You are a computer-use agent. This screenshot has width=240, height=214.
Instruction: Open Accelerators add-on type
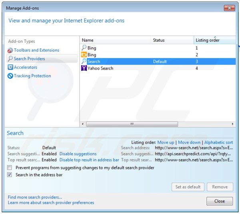26,67
